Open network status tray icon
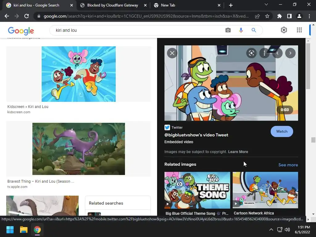The image size is (316, 237). click(x=280, y=230)
